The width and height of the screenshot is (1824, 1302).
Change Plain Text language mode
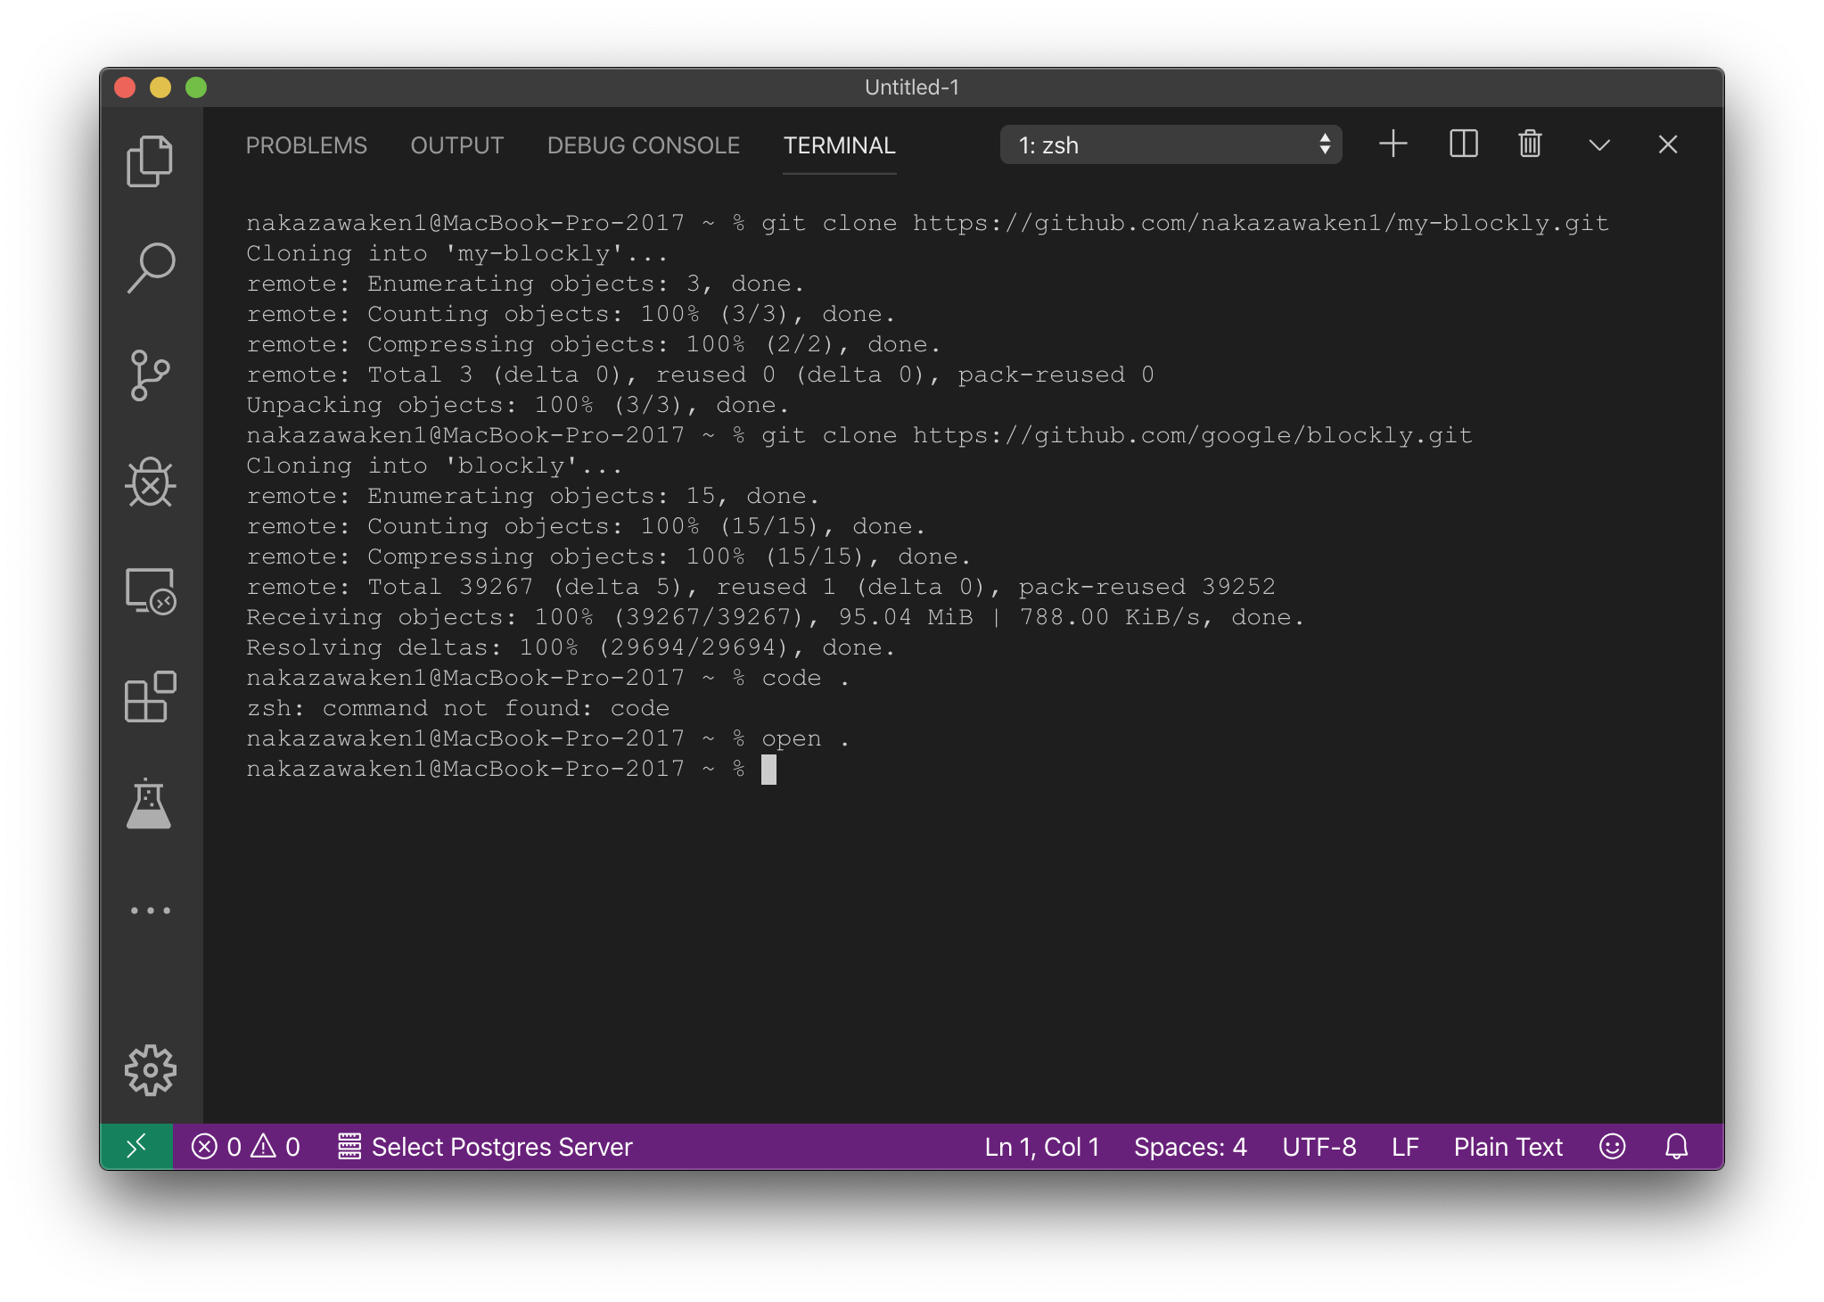(x=1507, y=1147)
